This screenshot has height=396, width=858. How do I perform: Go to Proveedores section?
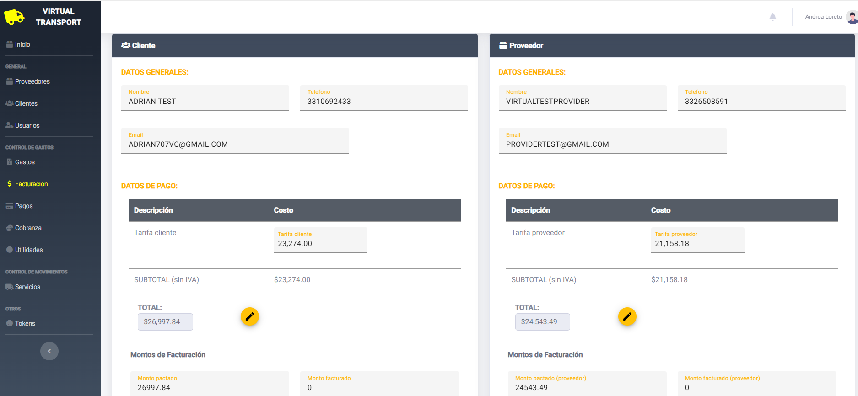pos(32,81)
